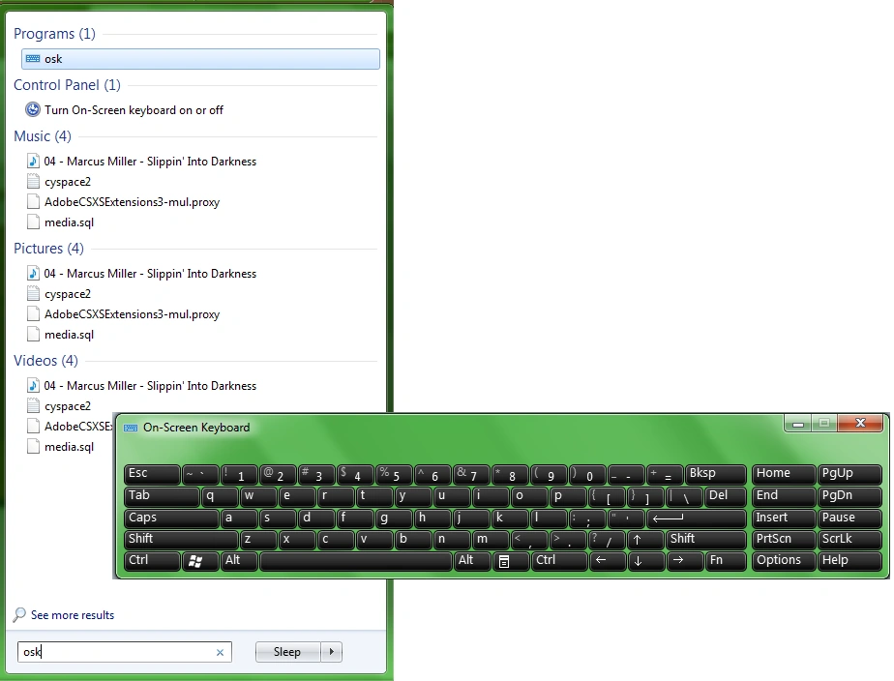
Task: Toggle the right Alt key
Action: (x=472, y=561)
